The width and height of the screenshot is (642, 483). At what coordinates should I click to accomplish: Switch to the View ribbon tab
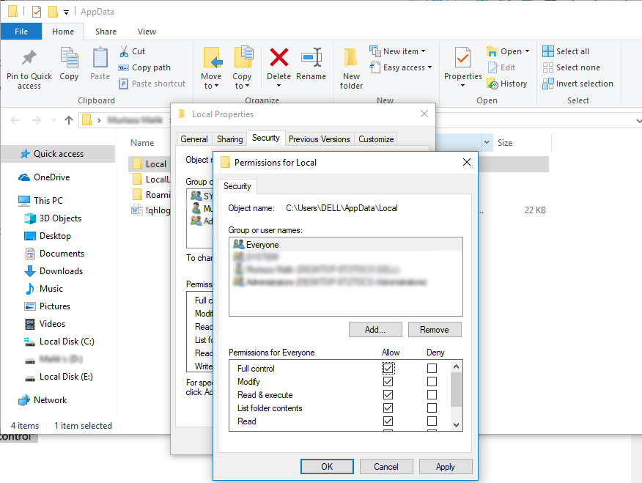click(x=147, y=32)
